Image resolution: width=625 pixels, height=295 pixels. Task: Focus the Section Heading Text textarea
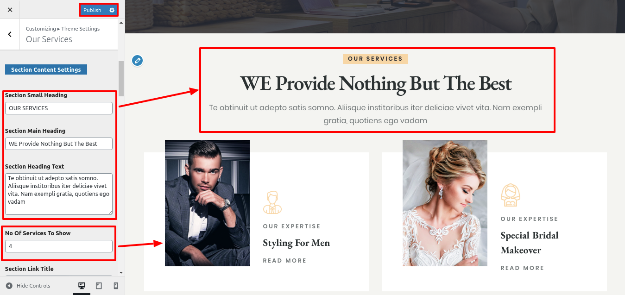point(59,194)
